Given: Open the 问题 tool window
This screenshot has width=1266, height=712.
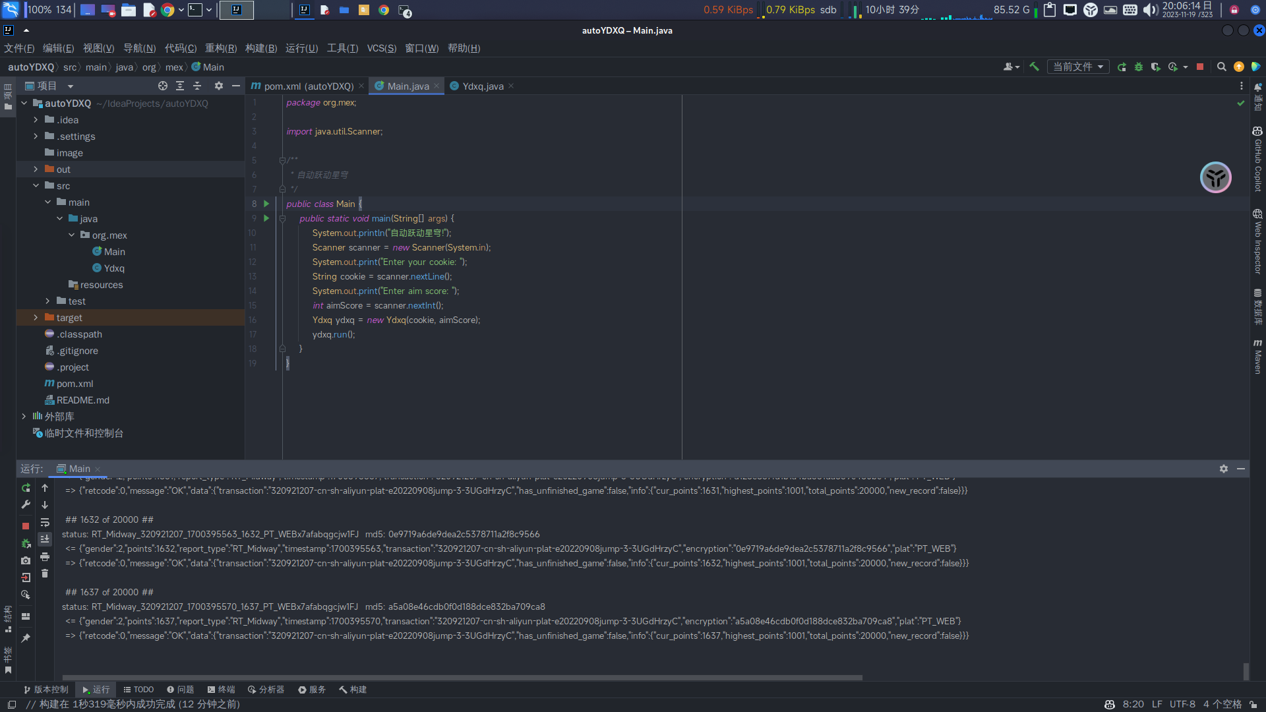Looking at the screenshot, I should pyautogui.click(x=180, y=690).
